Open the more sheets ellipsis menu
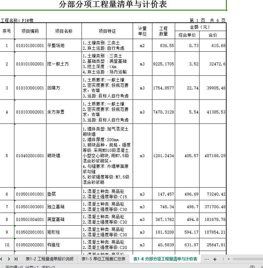 click(207, 259)
